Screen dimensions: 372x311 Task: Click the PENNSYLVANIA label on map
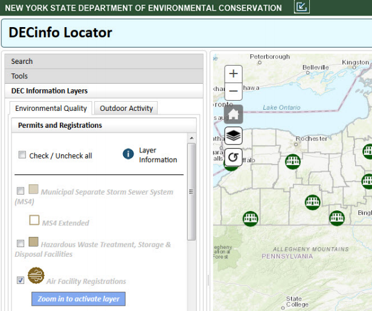pyautogui.click(x=287, y=256)
